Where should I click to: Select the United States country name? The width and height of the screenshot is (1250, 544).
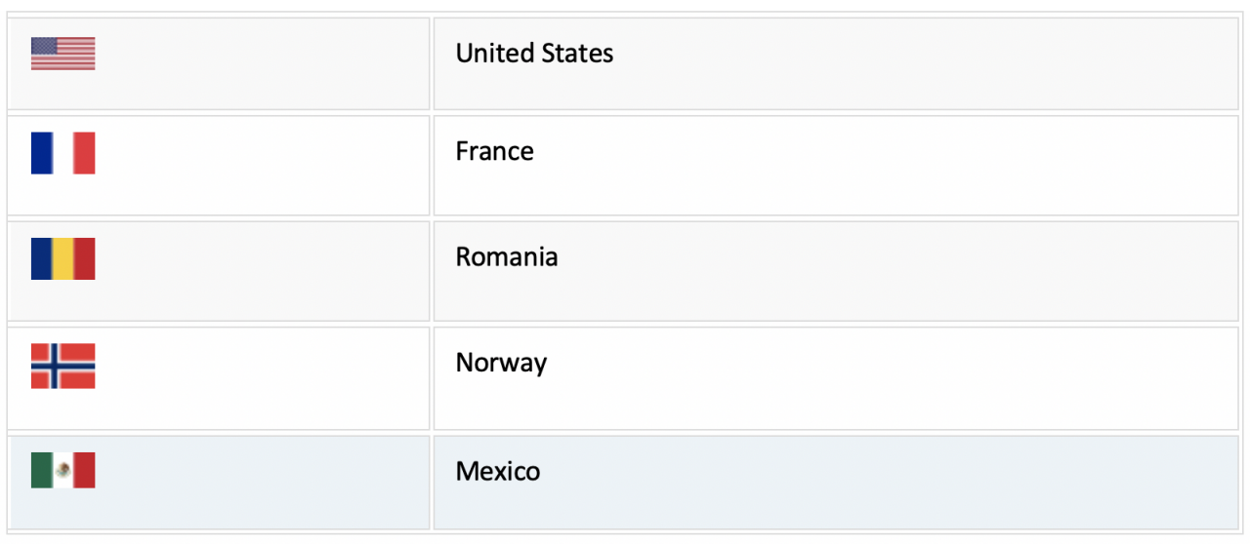point(534,53)
